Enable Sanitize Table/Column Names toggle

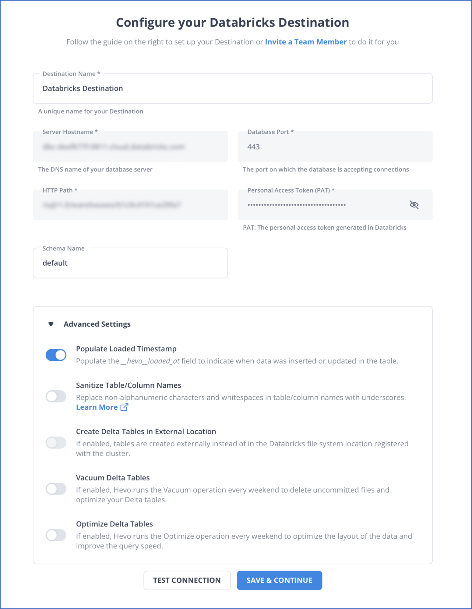point(56,396)
